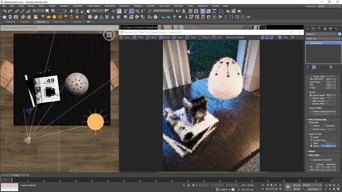The height and width of the screenshot is (192, 342).
Task: Activate the Select and Move tool
Action: [x=71, y=11]
